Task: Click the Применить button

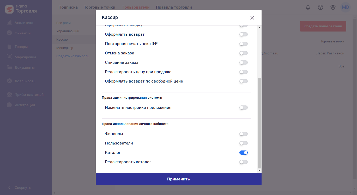Action: click(x=179, y=179)
